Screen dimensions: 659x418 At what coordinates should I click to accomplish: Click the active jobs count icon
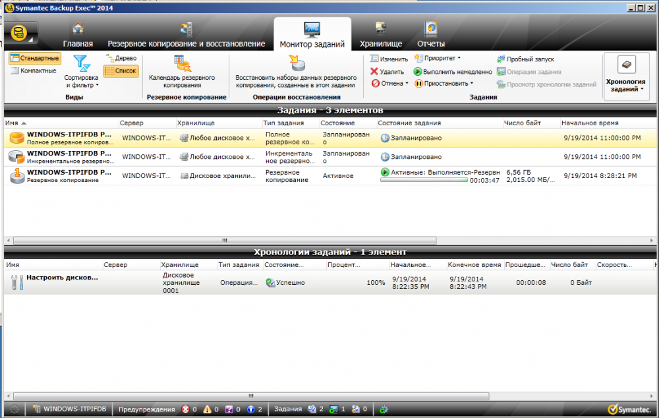click(333, 409)
